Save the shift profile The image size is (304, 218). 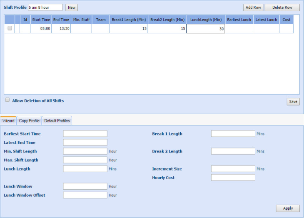(x=293, y=102)
